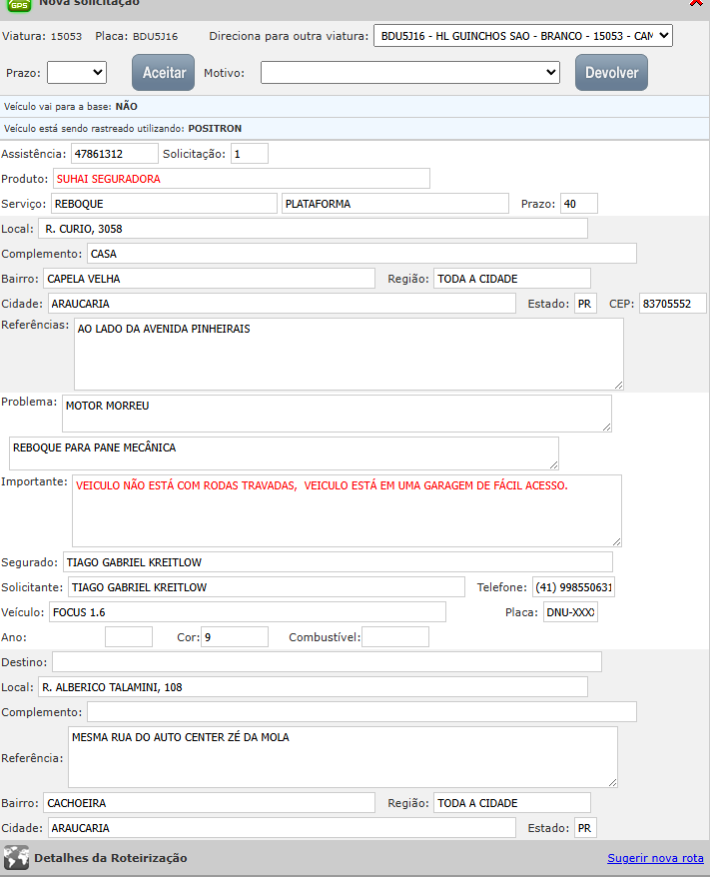Click the globe icon beside Detalhes da Roteirização
The width and height of the screenshot is (710, 877).
point(16,858)
